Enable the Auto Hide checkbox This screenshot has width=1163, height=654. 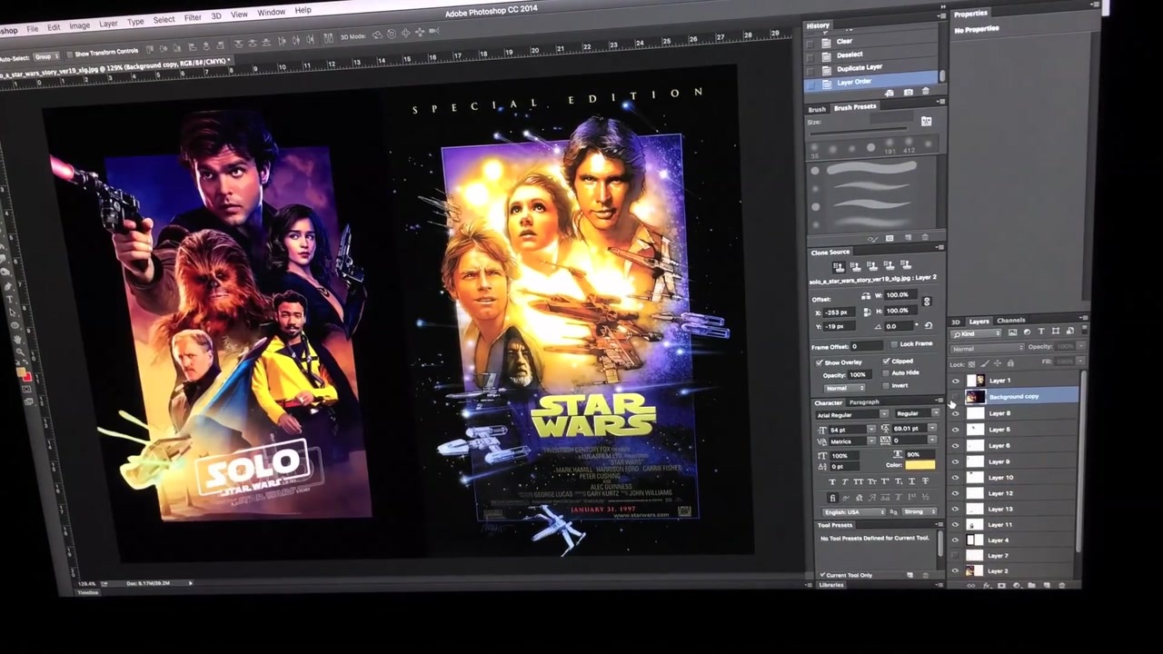[885, 373]
